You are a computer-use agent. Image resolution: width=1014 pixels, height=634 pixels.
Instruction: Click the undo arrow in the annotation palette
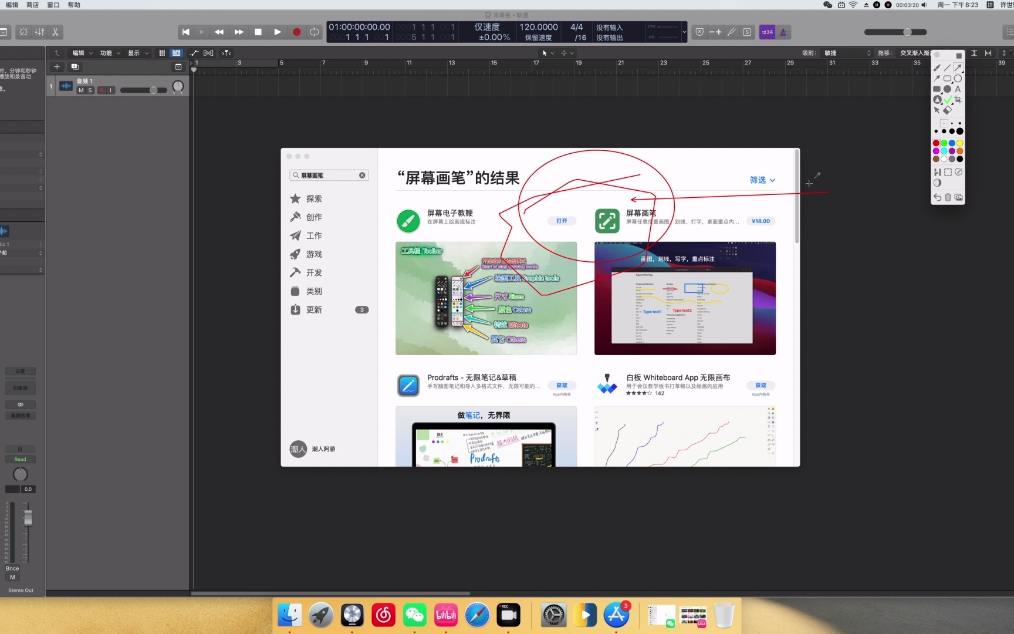click(938, 197)
